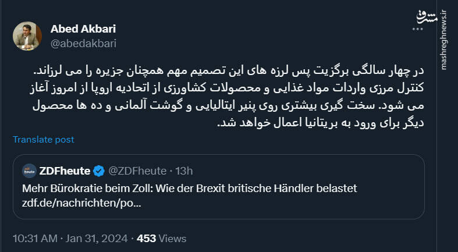Click the ZDFheute avatar in quoted post

30,171
